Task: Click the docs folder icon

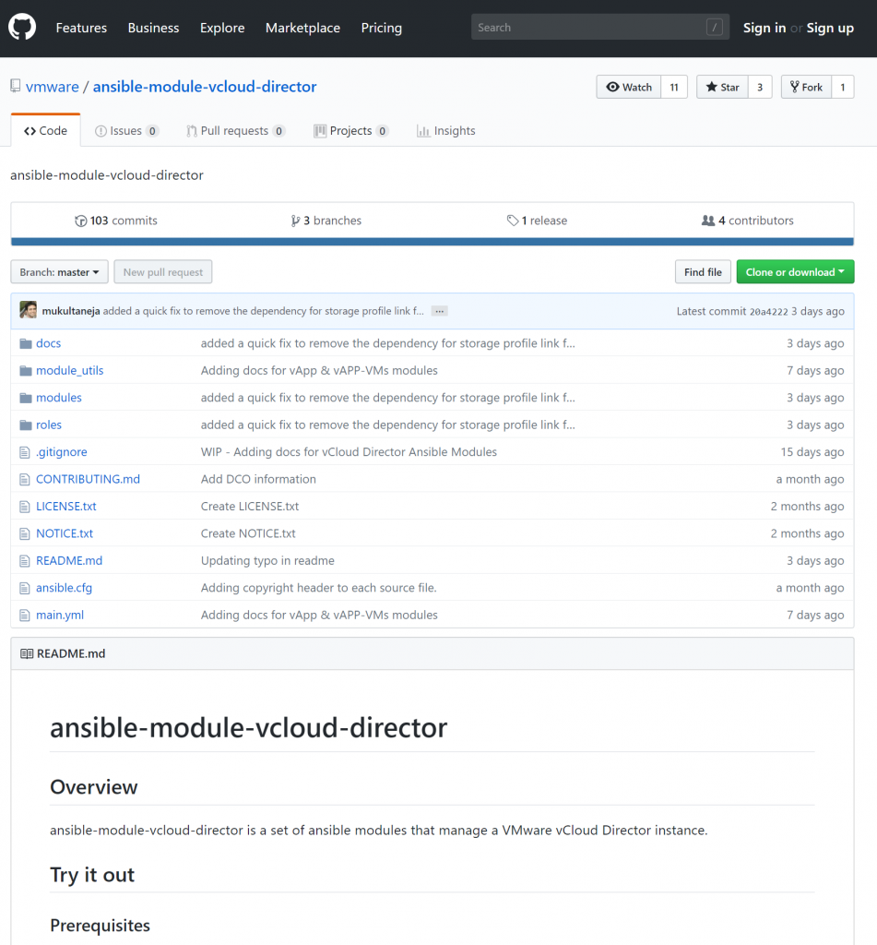Action: (26, 343)
